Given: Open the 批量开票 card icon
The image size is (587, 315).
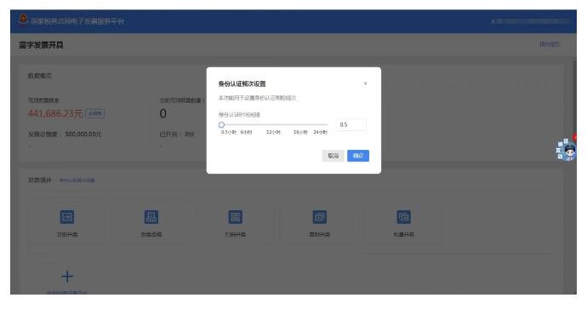Looking at the screenshot, I should (403, 217).
